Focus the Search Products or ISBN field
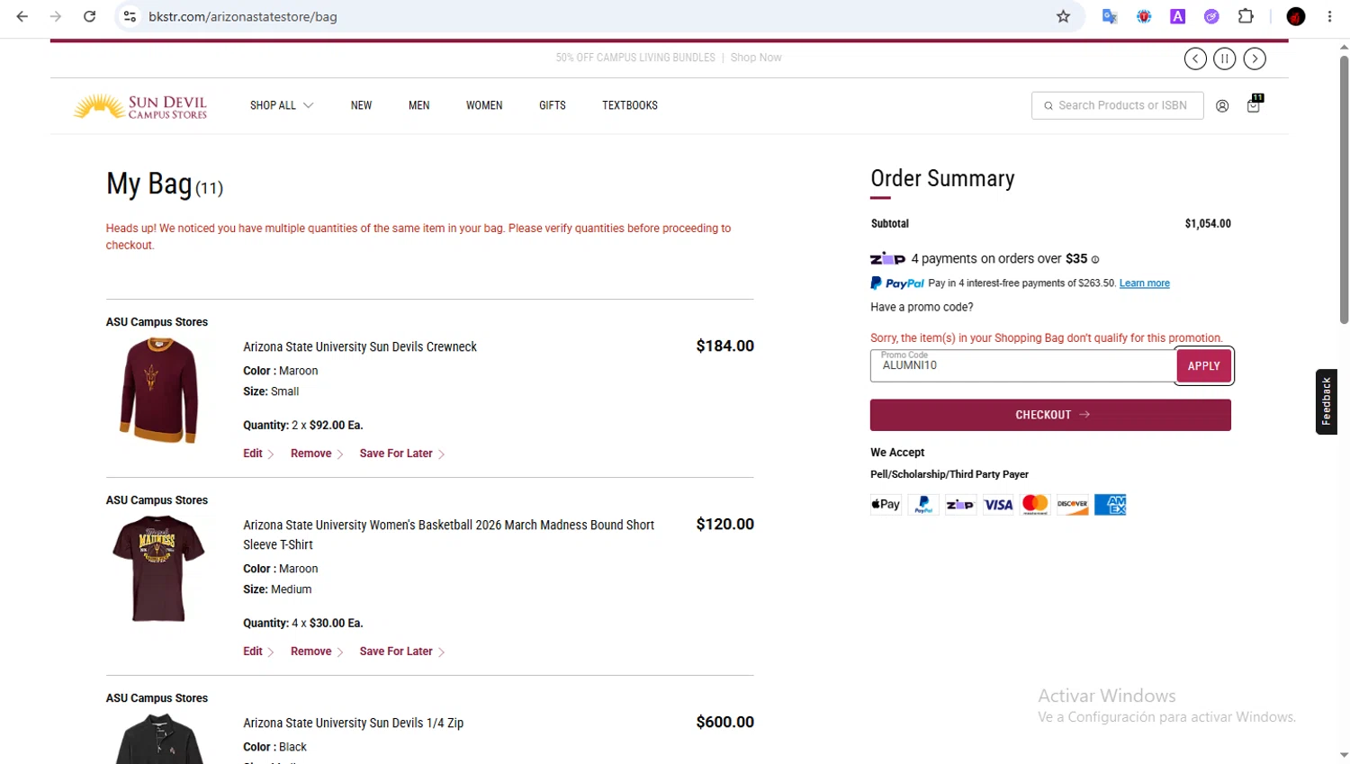 [1117, 105]
